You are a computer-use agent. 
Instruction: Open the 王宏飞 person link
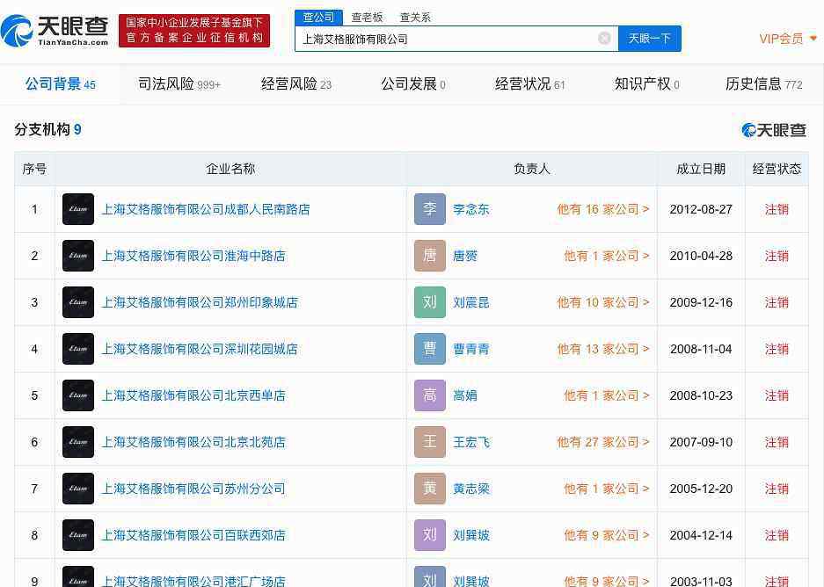click(471, 442)
